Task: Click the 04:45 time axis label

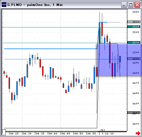Action: tap(66, 134)
